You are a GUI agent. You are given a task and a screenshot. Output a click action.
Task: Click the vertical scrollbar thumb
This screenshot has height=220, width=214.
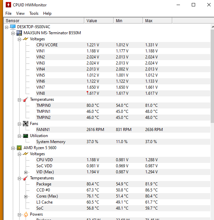(x=212, y=76)
